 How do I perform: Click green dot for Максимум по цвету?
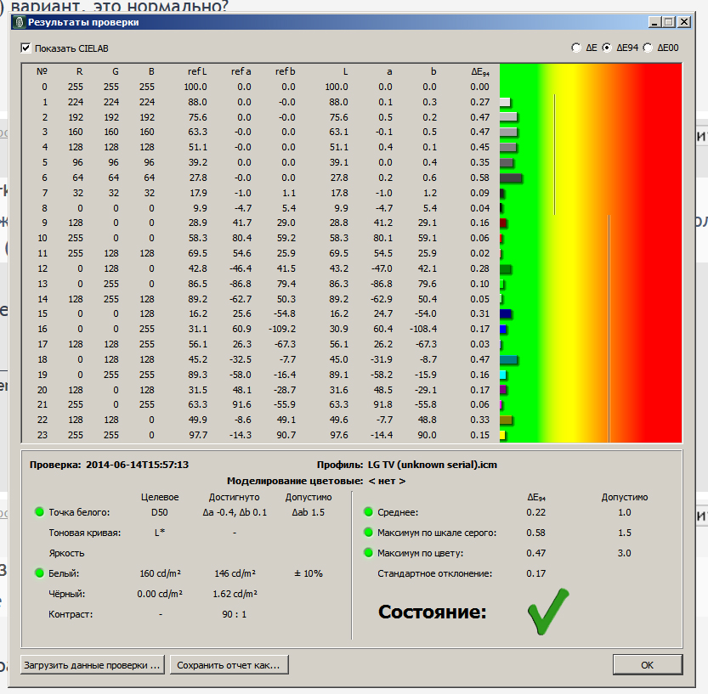point(368,553)
